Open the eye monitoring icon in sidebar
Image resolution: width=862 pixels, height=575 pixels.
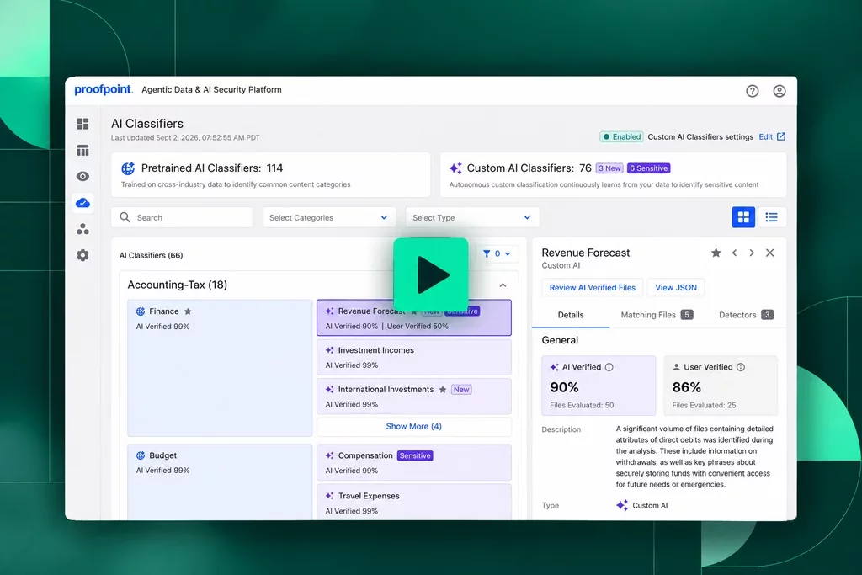tap(83, 177)
